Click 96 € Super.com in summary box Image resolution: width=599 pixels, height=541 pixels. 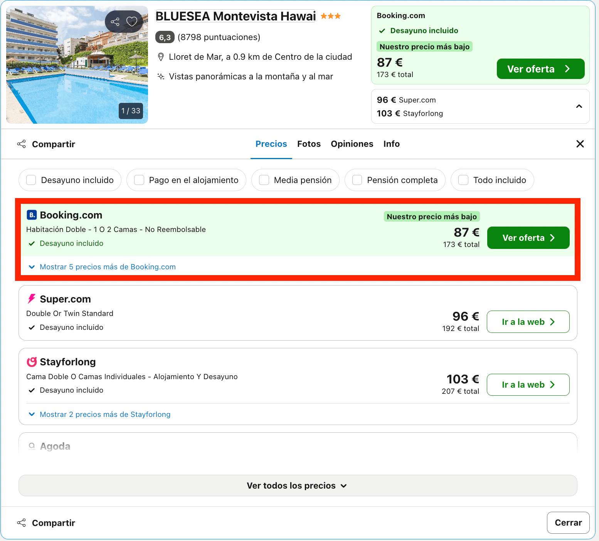pos(406,100)
